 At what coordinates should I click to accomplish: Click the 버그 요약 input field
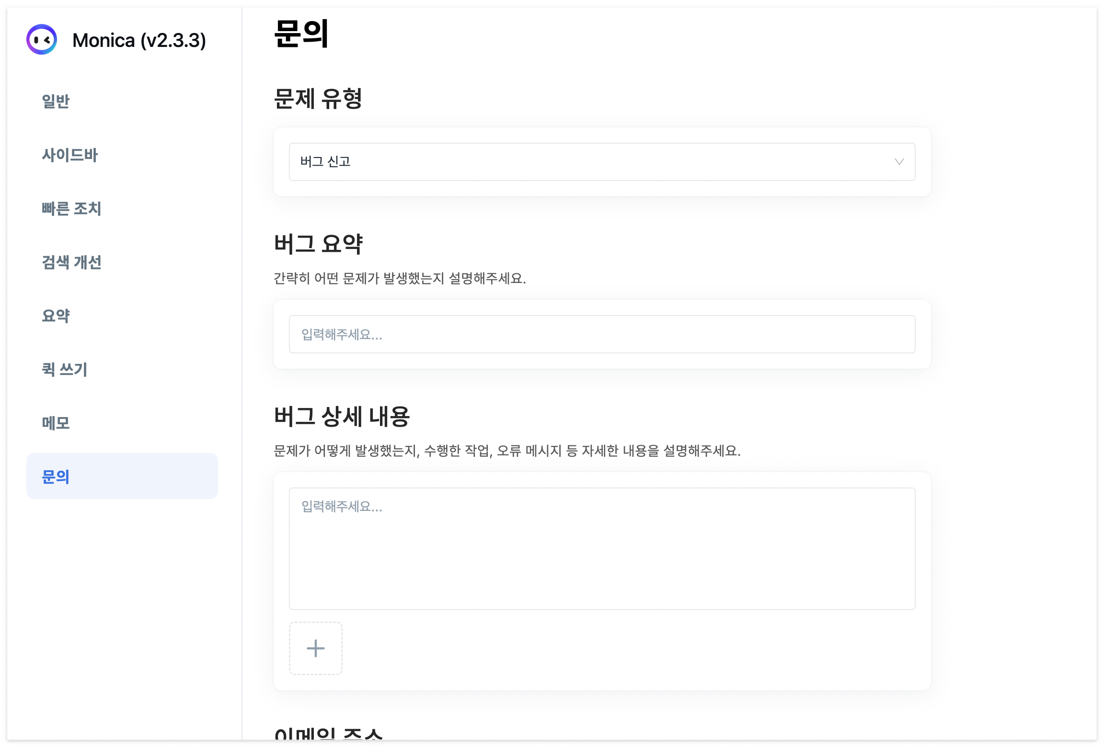(x=602, y=334)
